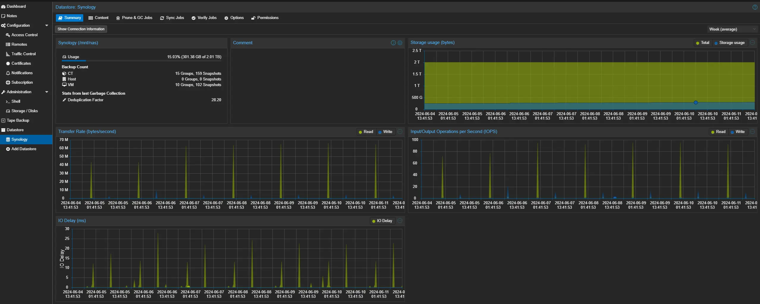The image size is (760, 304).
Task: Toggle Total series in Storage usage legend
Action: point(702,43)
